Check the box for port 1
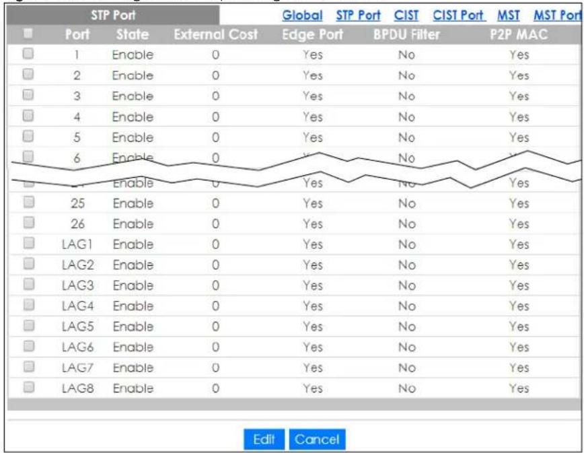 (x=28, y=54)
